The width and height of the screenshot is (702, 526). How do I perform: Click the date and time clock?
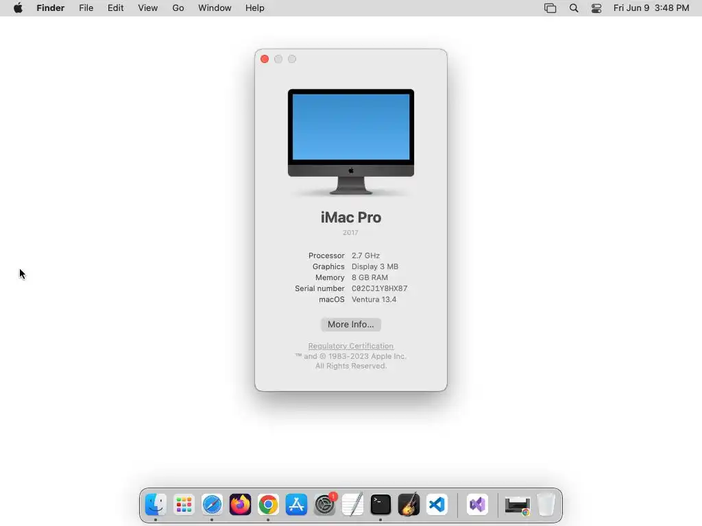(651, 8)
